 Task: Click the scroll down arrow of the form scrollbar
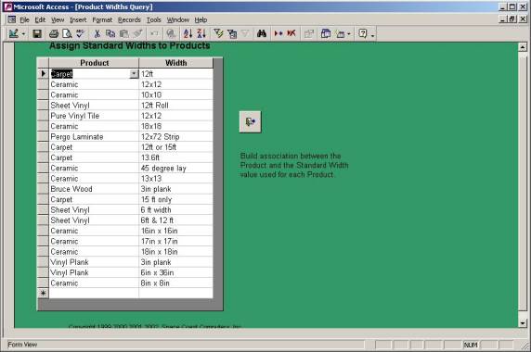pyautogui.click(x=523, y=323)
